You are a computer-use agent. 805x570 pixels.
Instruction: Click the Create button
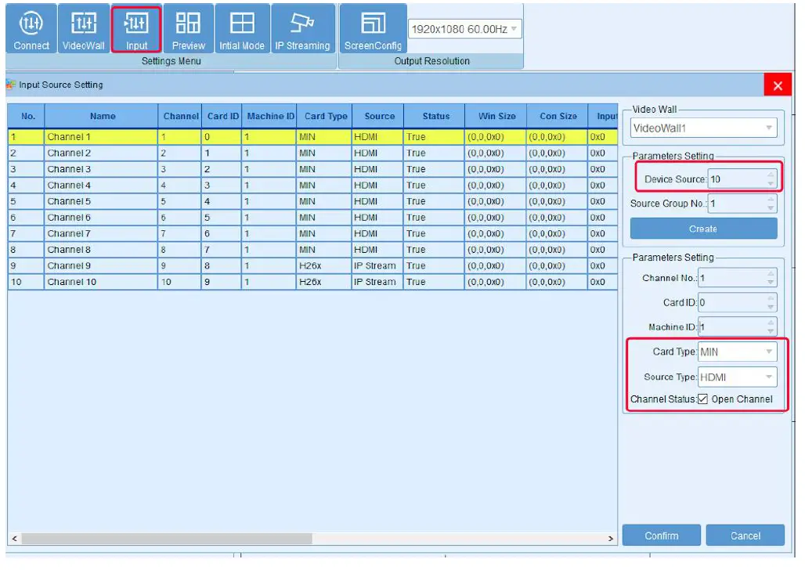coord(702,229)
